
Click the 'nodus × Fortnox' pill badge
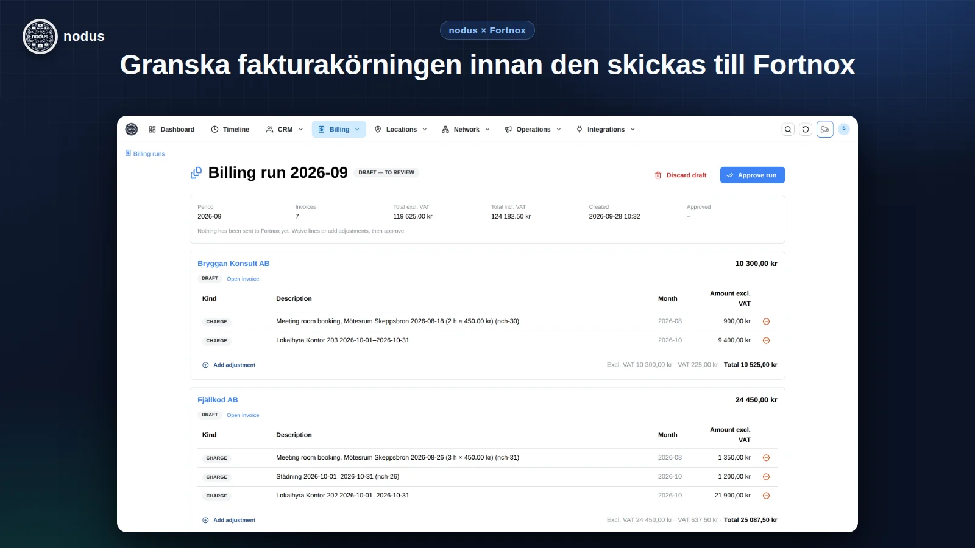487,30
